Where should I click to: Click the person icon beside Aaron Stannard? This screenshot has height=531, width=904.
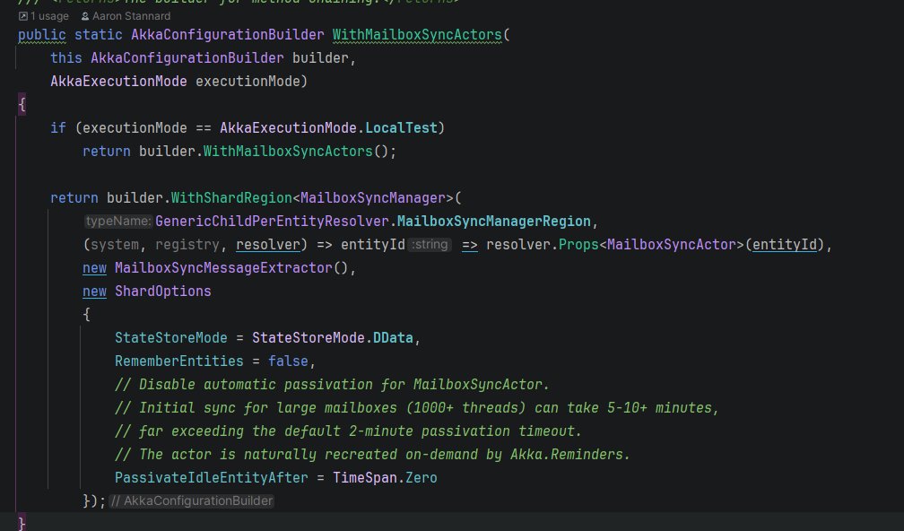(x=85, y=16)
